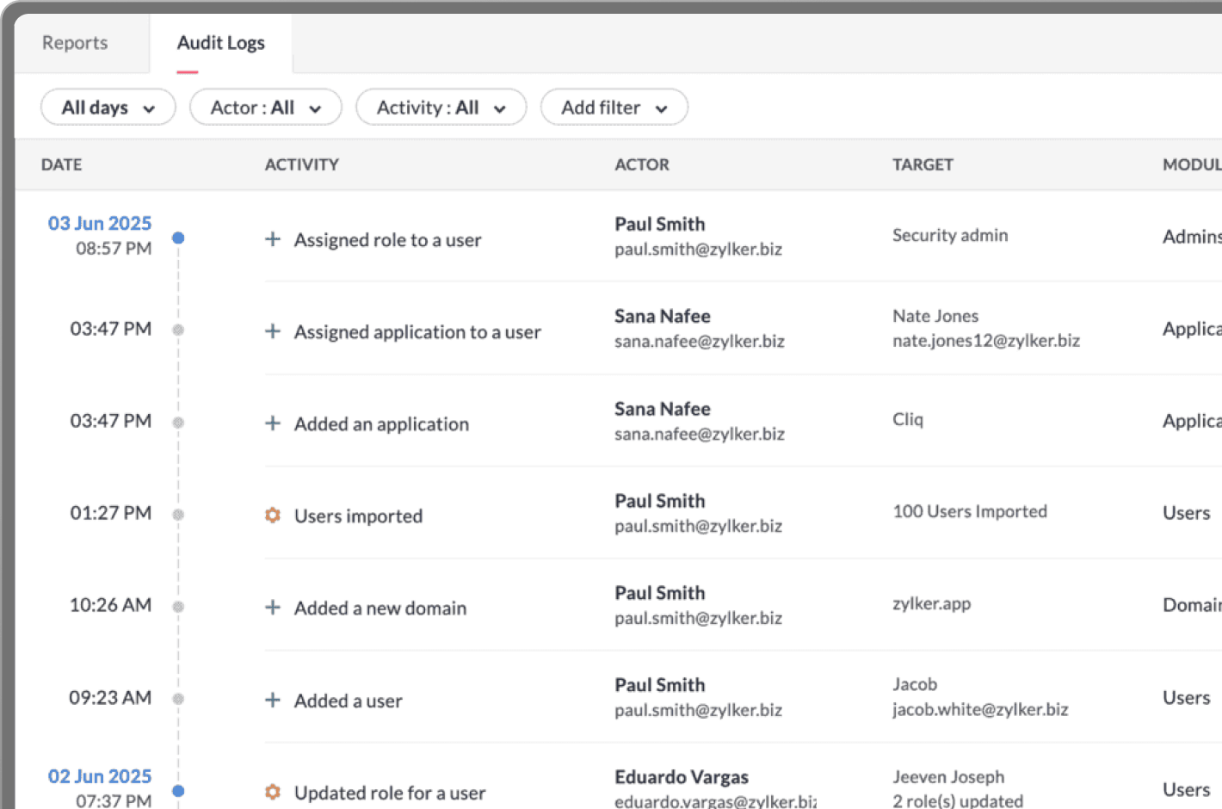Image resolution: width=1222 pixels, height=809 pixels.
Task: Click the ACTIVITY column header
Action: point(301,164)
